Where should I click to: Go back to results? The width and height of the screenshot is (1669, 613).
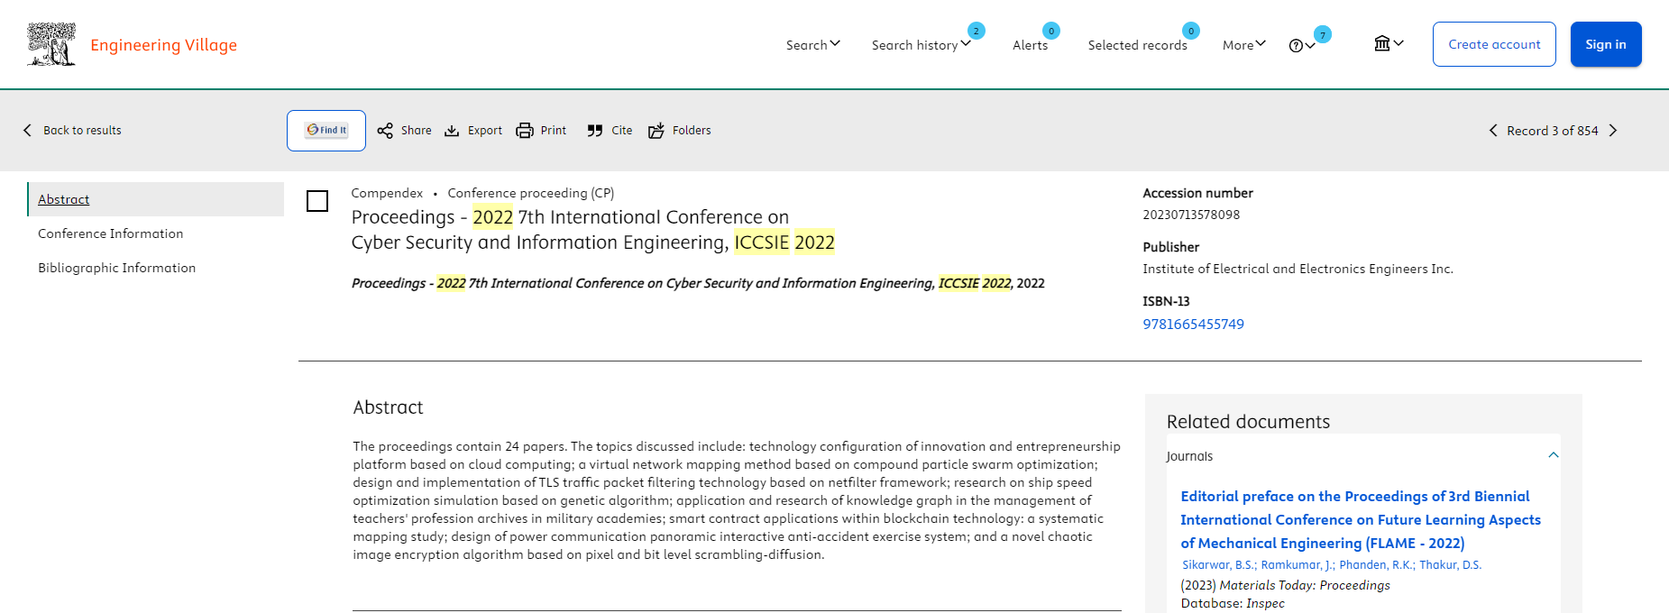coord(72,131)
